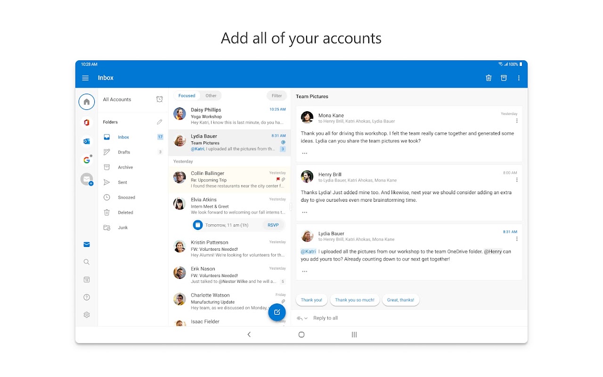The width and height of the screenshot is (603, 377).
Task: Select the All Accounts home icon
Action: (x=87, y=102)
